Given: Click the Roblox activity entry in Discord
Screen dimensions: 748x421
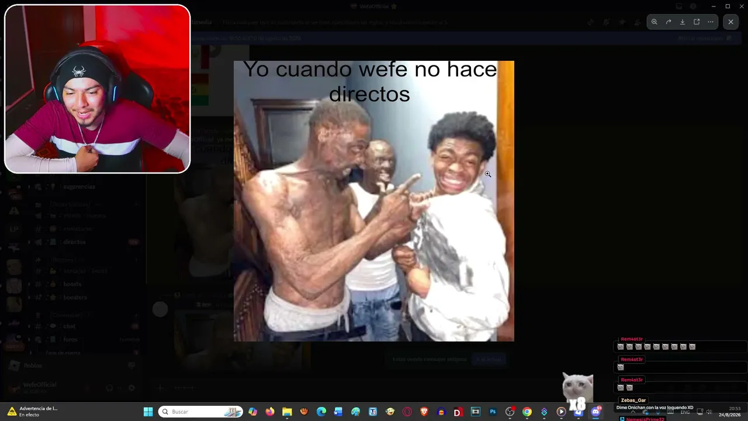Looking at the screenshot, I should (x=33, y=365).
